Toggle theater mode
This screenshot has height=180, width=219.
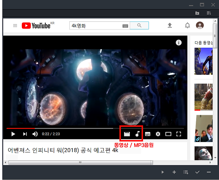(168, 134)
